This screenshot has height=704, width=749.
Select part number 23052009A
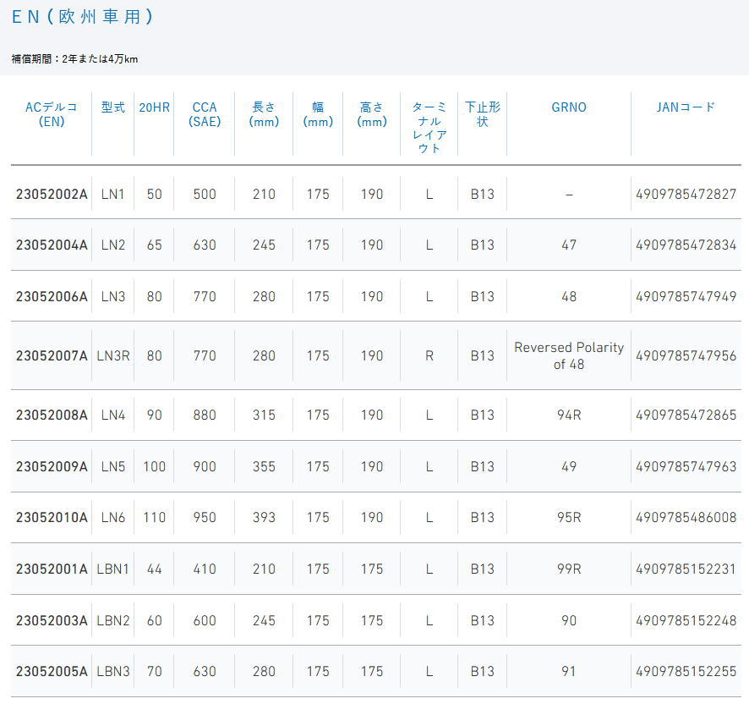click(52, 466)
